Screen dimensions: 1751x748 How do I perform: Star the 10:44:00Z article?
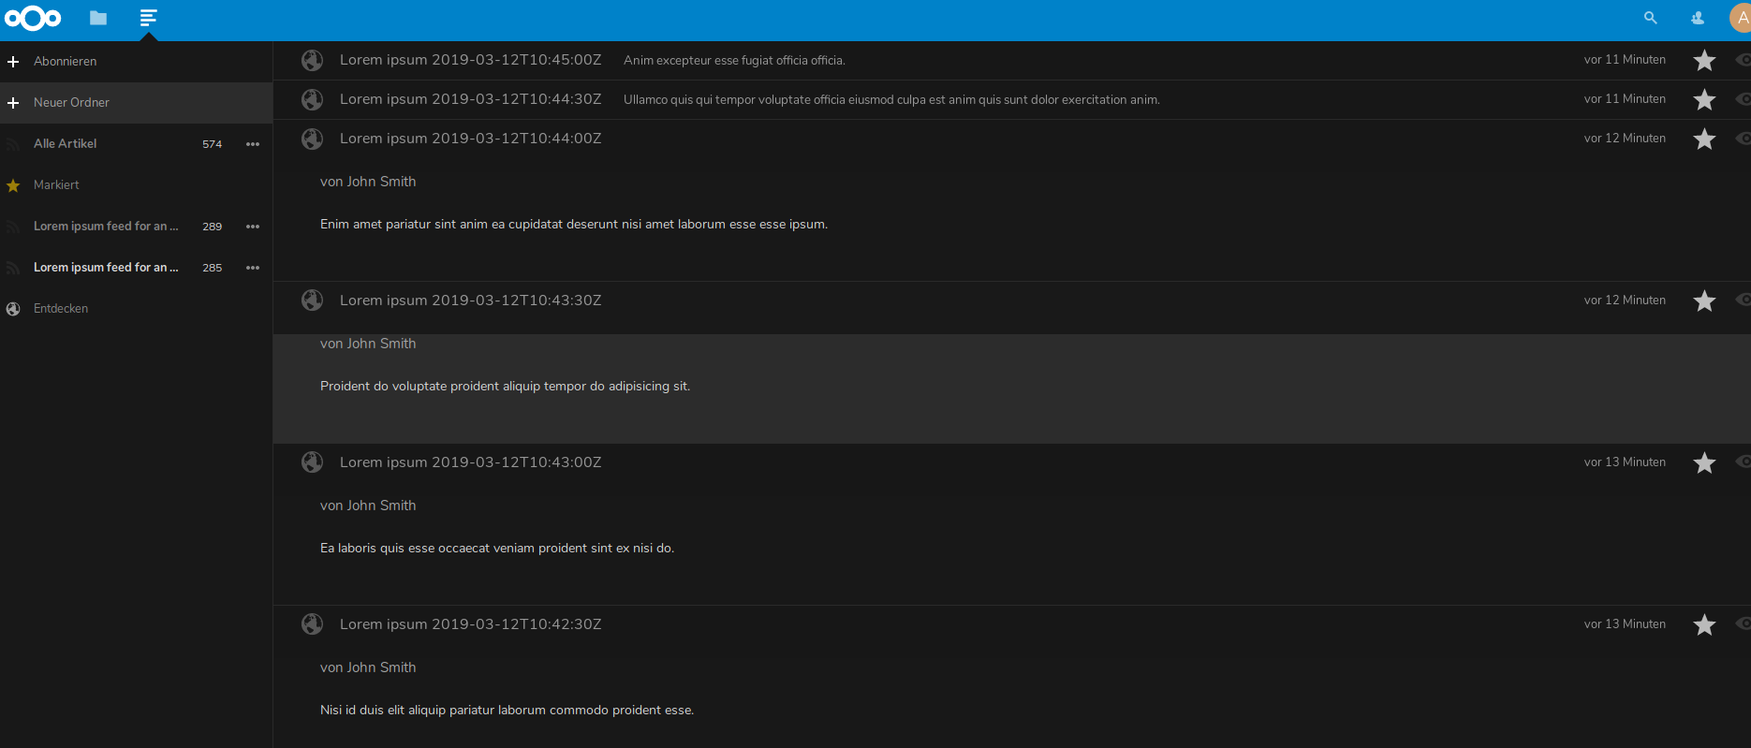coord(1704,139)
